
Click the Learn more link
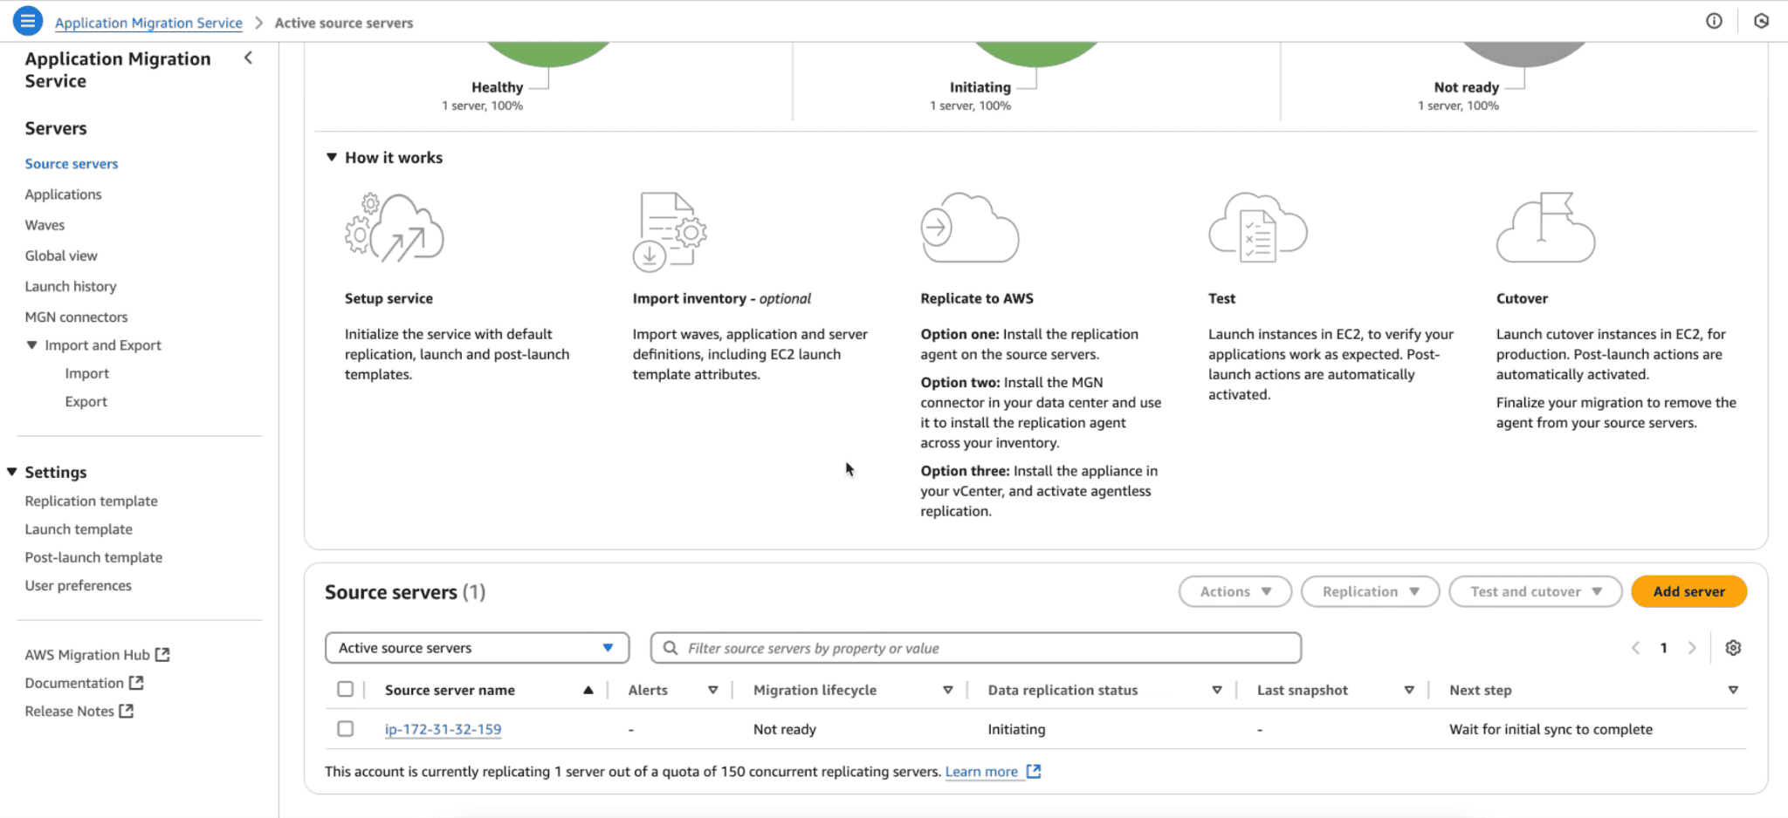click(x=981, y=772)
